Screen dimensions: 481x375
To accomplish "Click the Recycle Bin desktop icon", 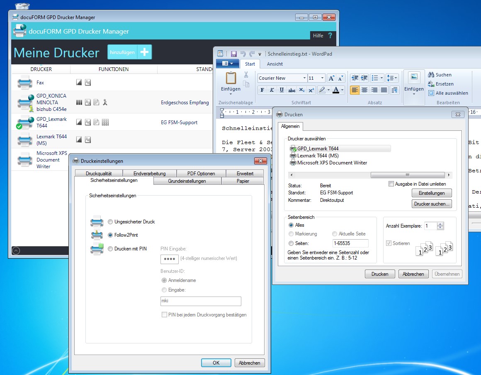I will coord(22,5).
